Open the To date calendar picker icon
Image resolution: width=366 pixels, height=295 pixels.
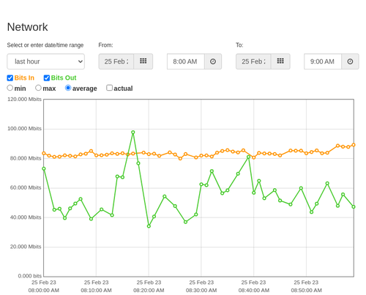tap(280, 61)
